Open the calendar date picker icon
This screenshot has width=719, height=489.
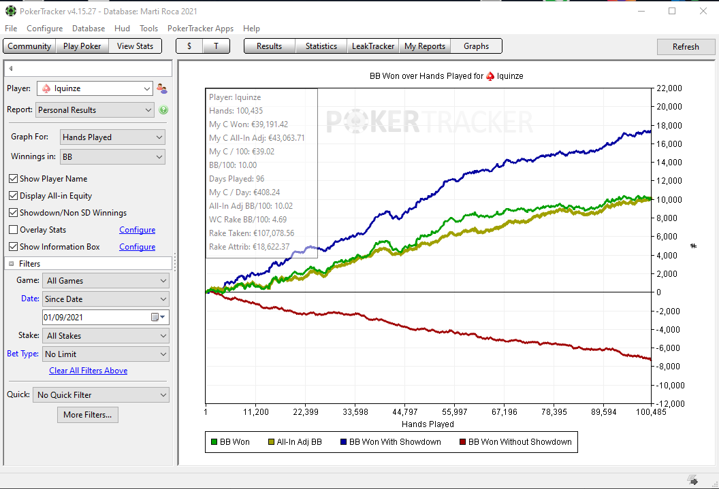click(x=158, y=318)
